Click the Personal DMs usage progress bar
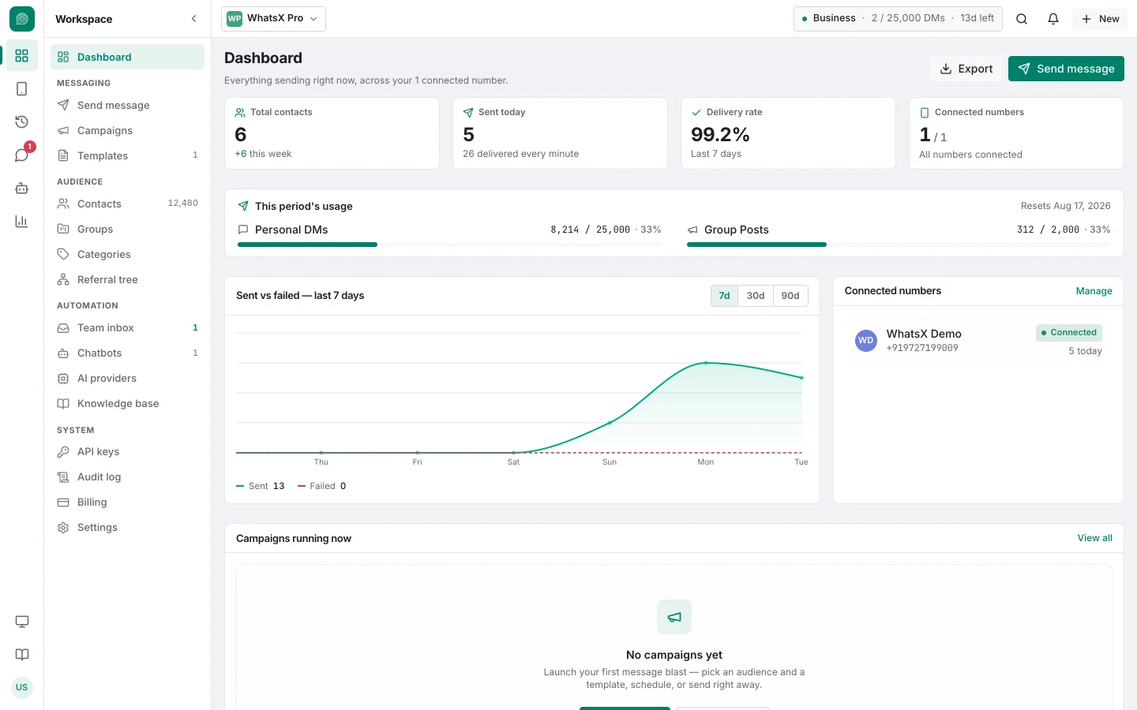The width and height of the screenshot is (1137, 710). tap(449, 245)
